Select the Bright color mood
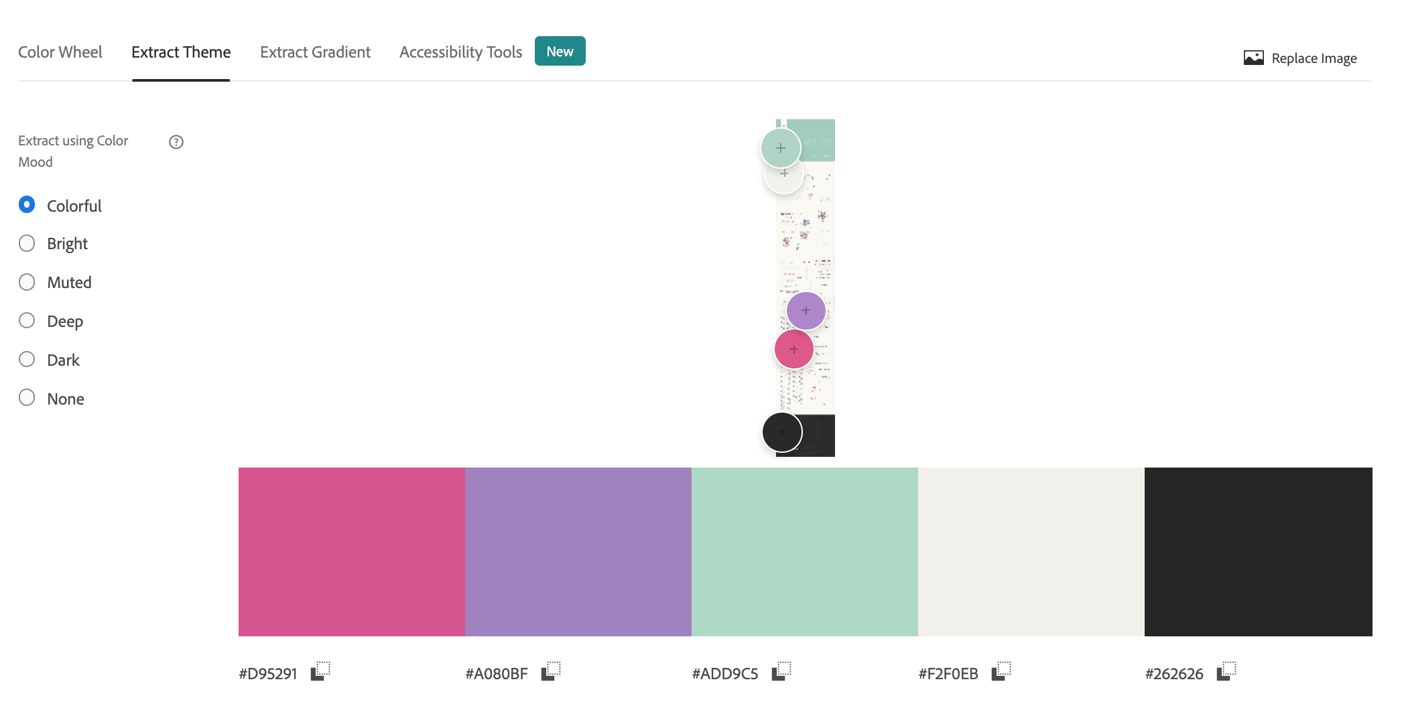The width and height of the screenshot is (1402, 702). pyautogui.click(x=27, y=243)
